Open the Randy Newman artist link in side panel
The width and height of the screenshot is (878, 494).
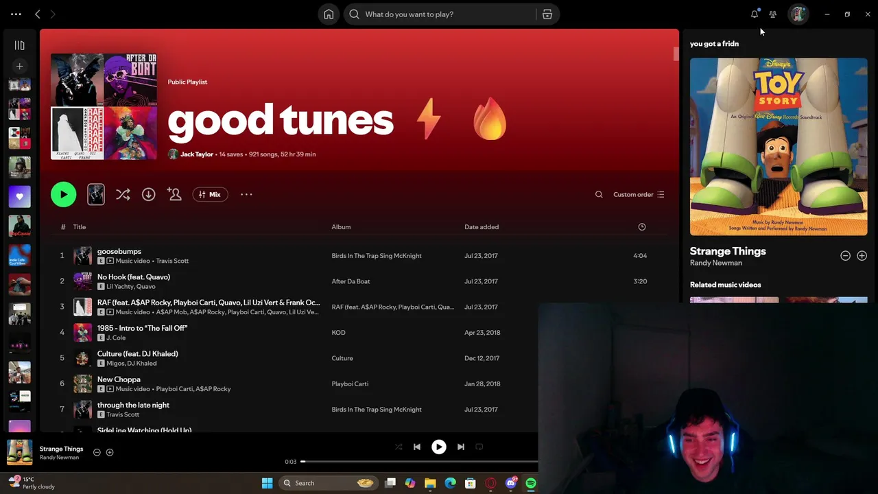pos(716,263)
